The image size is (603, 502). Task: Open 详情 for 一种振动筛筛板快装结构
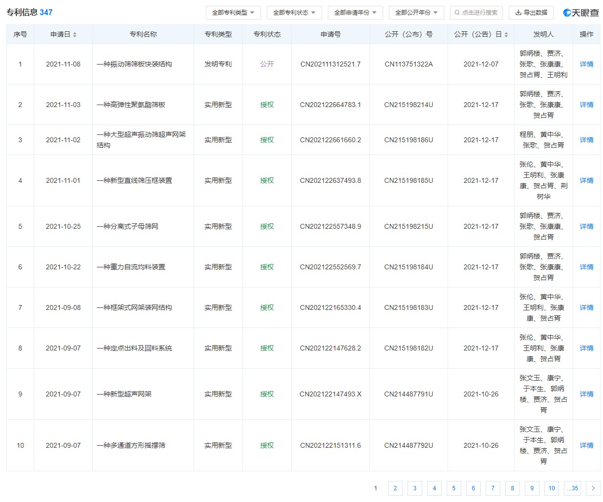click(x=586, y=64)
